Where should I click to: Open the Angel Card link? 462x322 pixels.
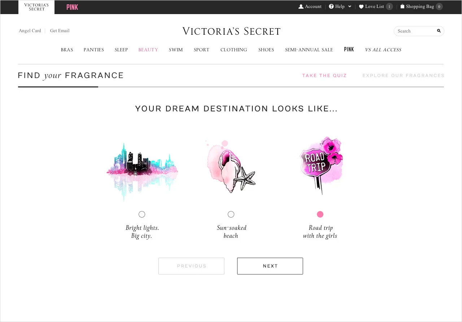30,31
